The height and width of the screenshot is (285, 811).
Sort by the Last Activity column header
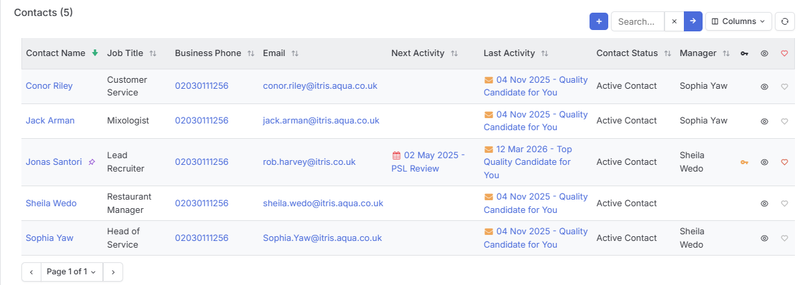click(x=509, y=53)
